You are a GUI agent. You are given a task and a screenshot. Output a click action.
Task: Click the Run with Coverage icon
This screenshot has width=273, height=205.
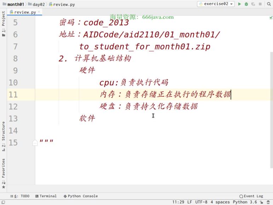coord(253,4)
